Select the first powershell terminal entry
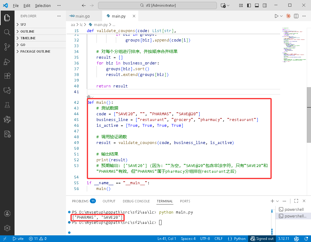Screen dimensions: 311x242 (x=294, y=209)
